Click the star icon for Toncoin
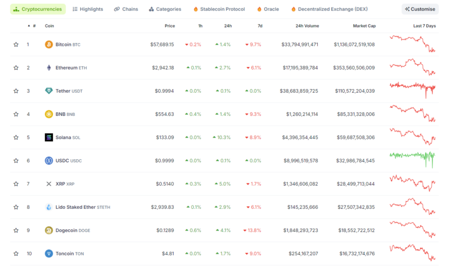 coord(16,254)
